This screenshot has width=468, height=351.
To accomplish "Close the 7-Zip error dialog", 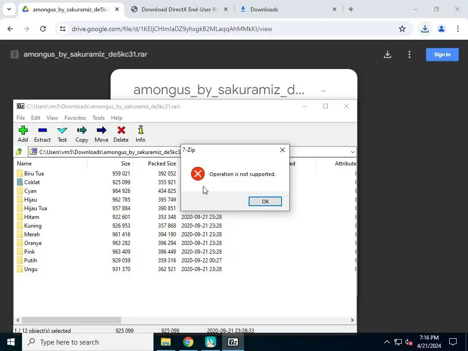I will 282,150.
